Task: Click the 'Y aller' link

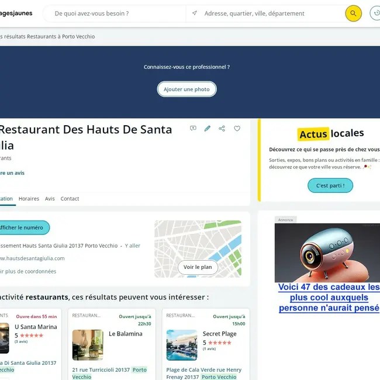Action: pos(133,246)
